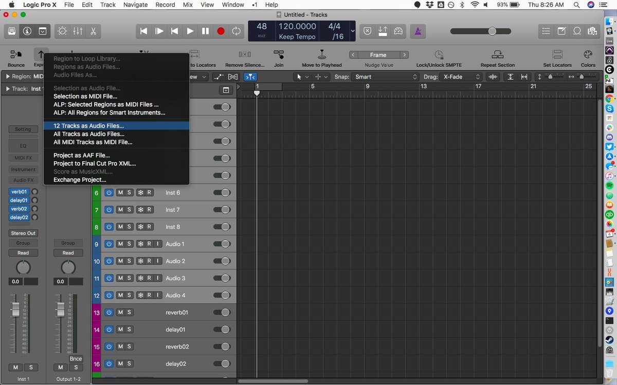Toggle the waveform zoom button

(494, 76)
